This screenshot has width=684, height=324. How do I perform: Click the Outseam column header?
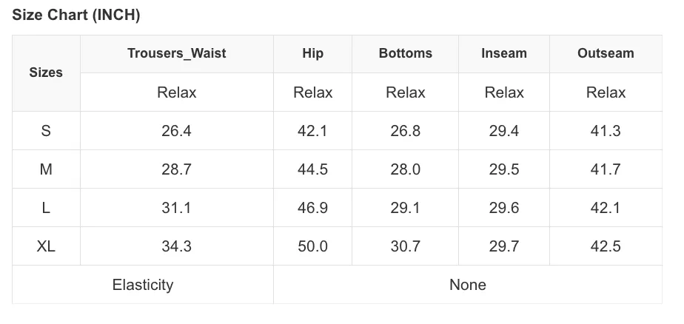[606, 54]
